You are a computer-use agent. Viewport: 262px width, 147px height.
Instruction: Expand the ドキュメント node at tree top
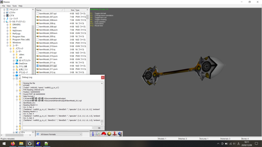pos(4,9)
